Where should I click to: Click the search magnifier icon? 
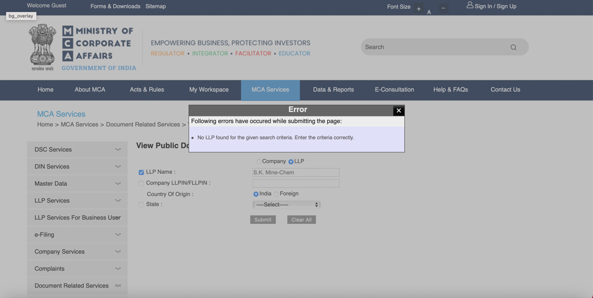(513, 47)
